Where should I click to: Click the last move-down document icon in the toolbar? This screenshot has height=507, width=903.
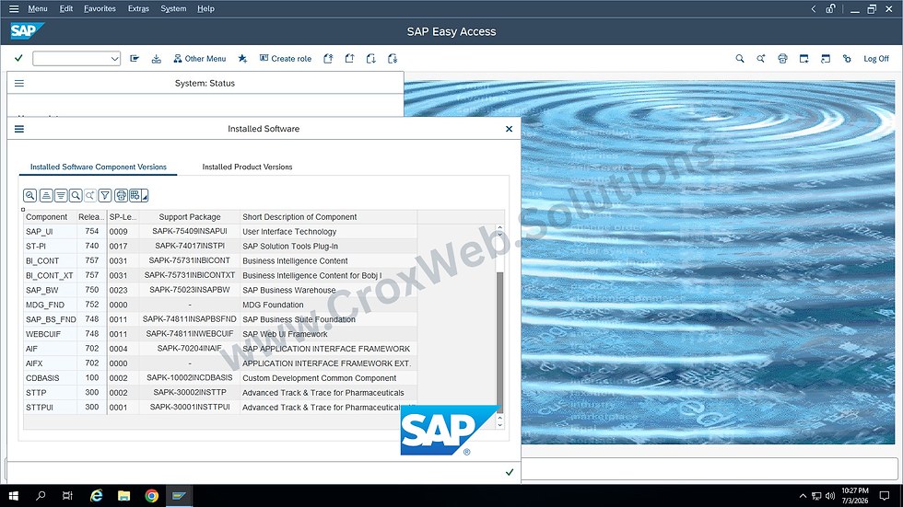pos(393,59)
